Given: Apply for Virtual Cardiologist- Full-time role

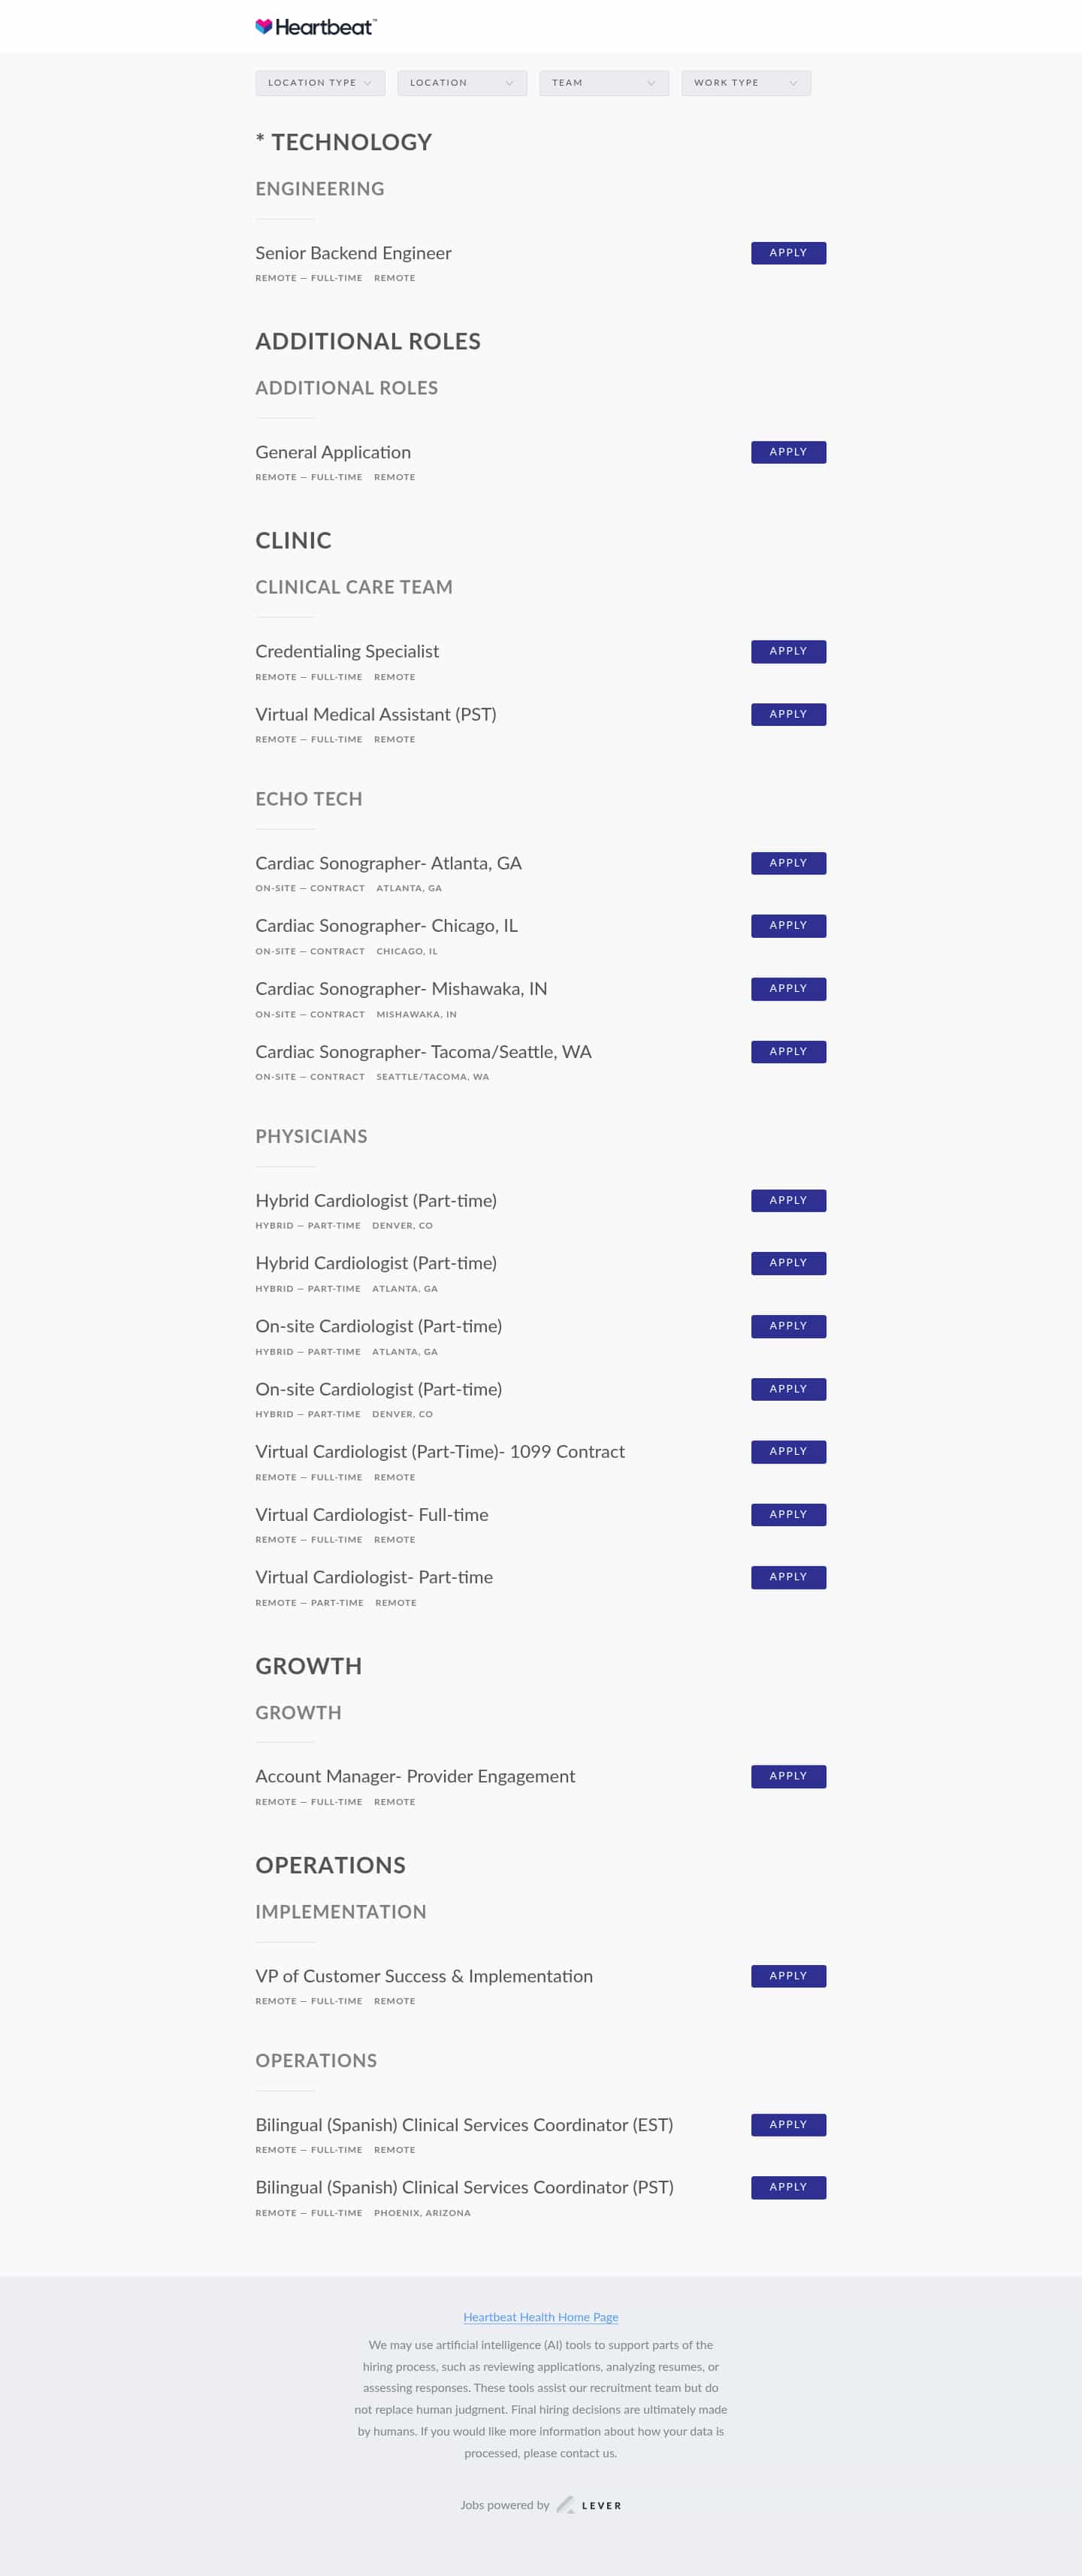Looking at the screenshot, I should point(788,1515).
